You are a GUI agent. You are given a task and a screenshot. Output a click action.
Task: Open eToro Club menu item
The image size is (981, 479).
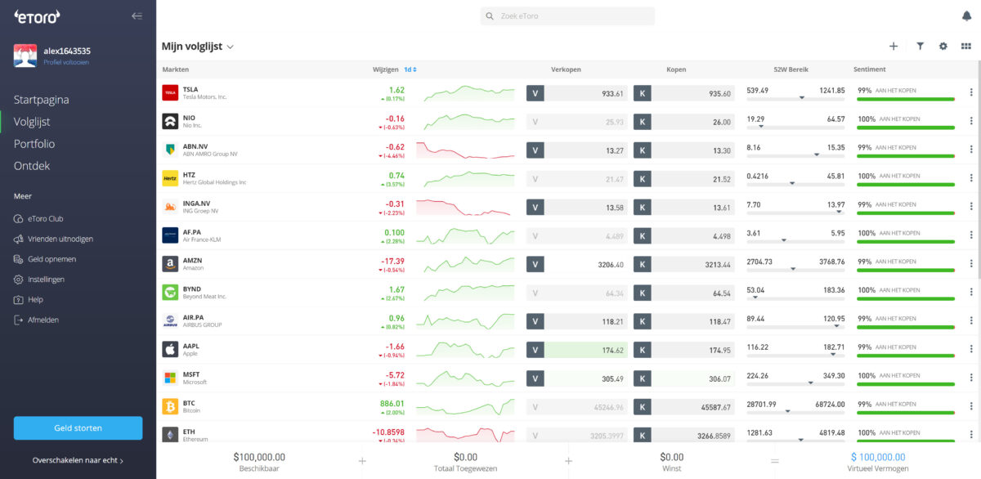point(39,219)
